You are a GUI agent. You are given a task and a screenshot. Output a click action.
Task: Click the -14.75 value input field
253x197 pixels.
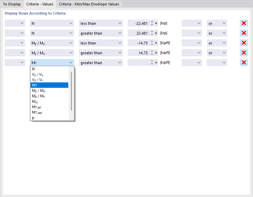click(x=139, y=43)
